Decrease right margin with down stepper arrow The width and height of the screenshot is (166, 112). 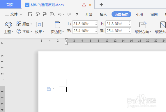tap(129, 32)
